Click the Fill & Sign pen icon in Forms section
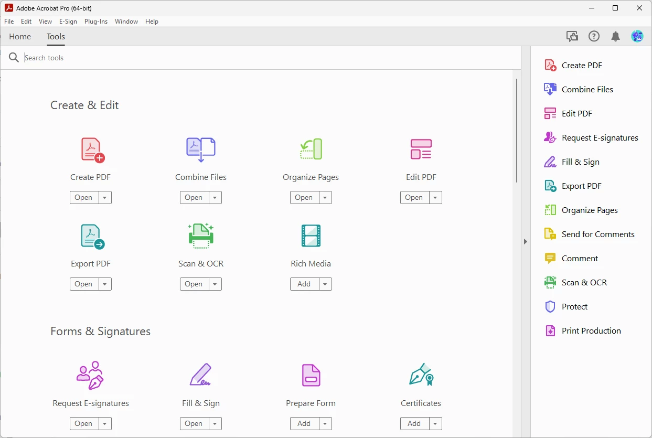Viewport: 652px width, 438px height. pos(200,375)
